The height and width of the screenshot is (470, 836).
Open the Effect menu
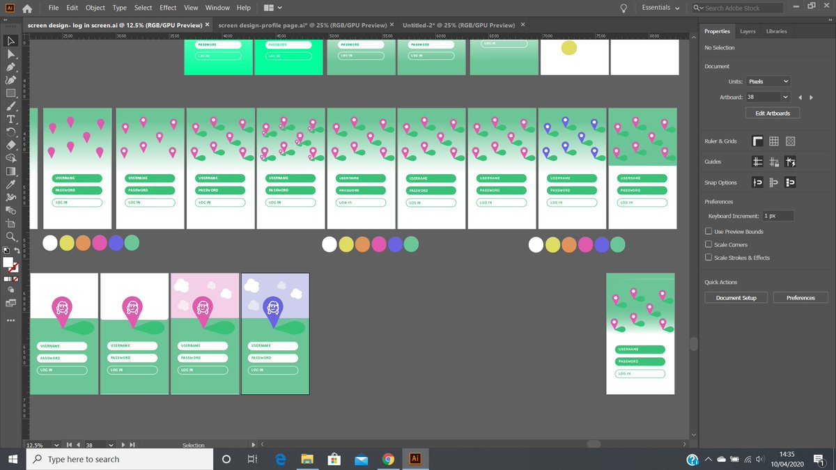168,8
